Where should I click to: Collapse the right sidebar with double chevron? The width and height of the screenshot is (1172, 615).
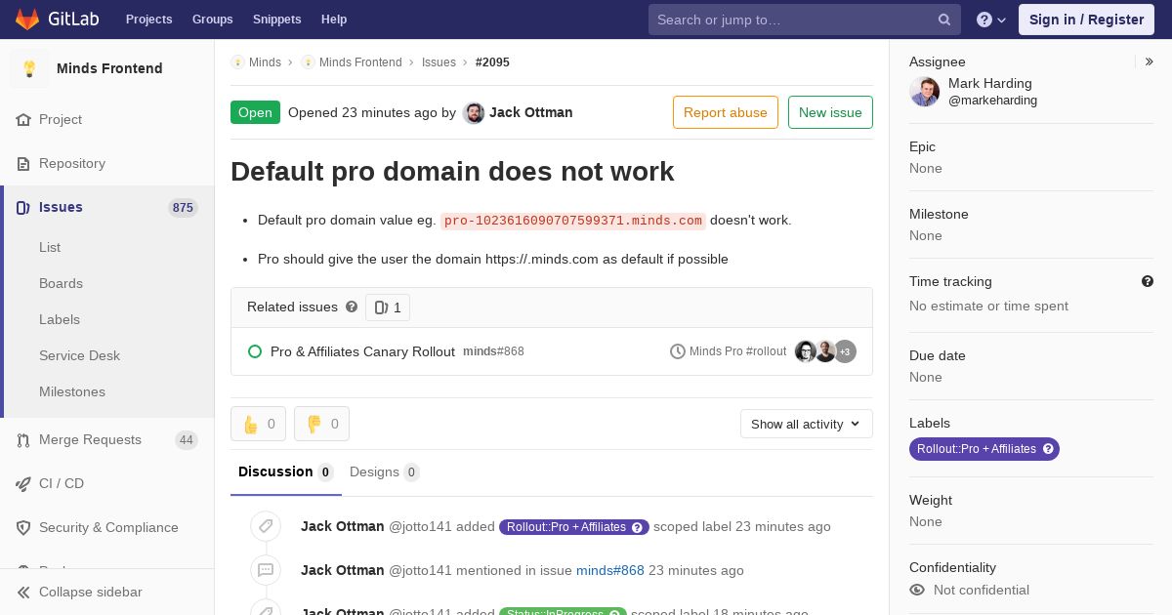[x=1150, y=61]
